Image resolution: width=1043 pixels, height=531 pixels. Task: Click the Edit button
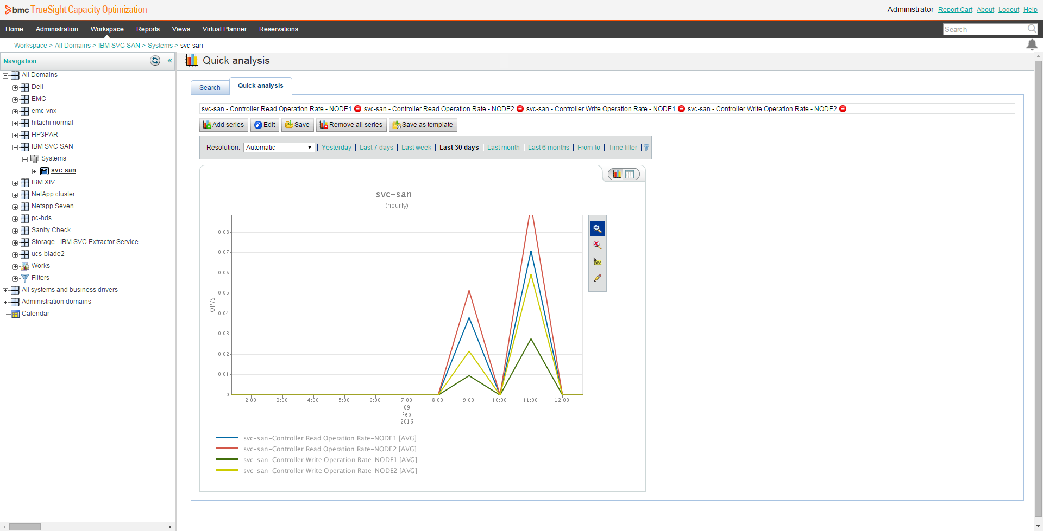265,125
